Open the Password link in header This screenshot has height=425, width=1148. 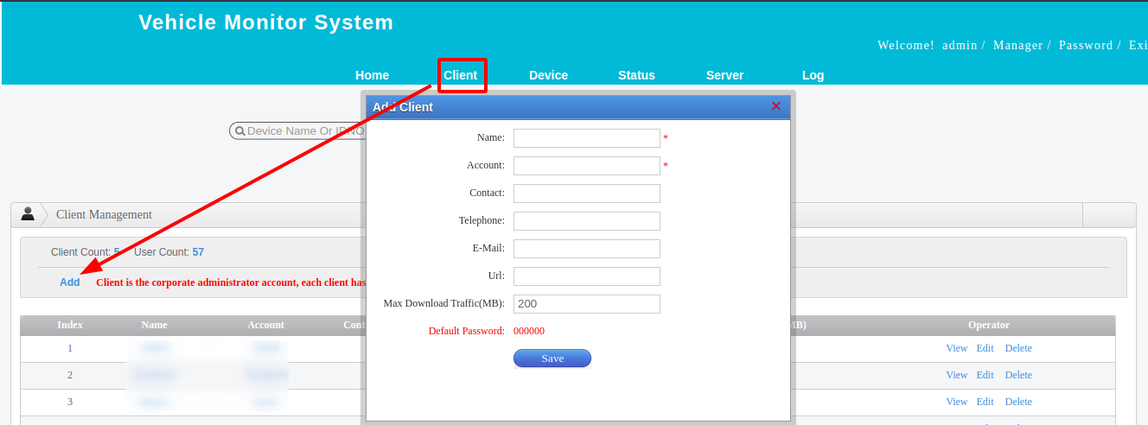coord(1085,46)
